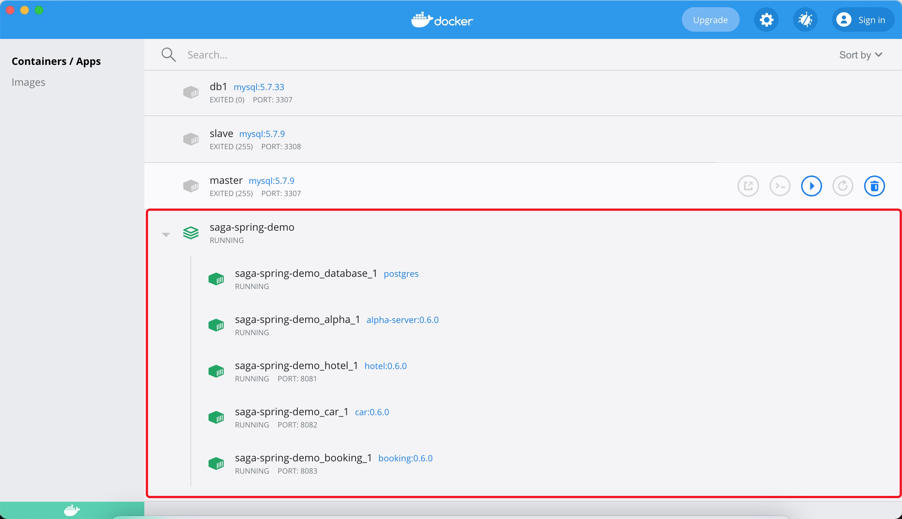Click the db1 container icon

[x=191, y=92]
